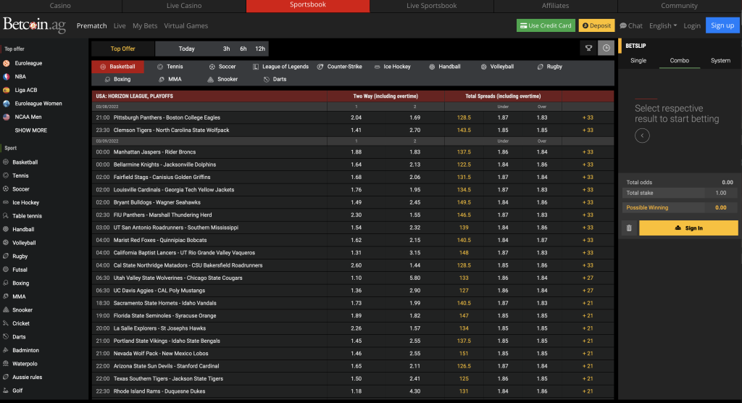This screenshot has width=742, height=403.
Task: Select the Boxing sport chip
Action: coord(117,80)
